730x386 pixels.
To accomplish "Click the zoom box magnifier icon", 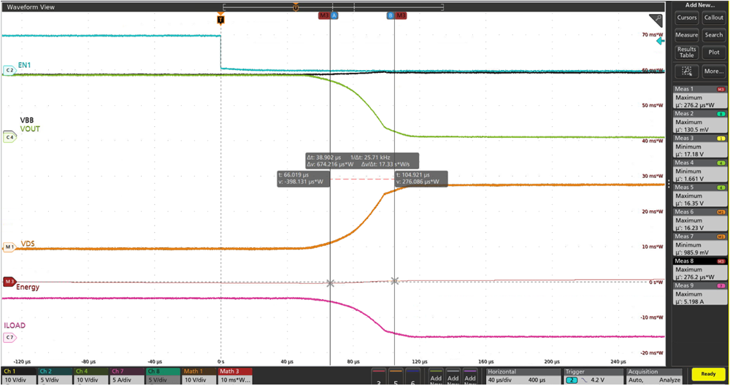I will click(x=686, y=71).
